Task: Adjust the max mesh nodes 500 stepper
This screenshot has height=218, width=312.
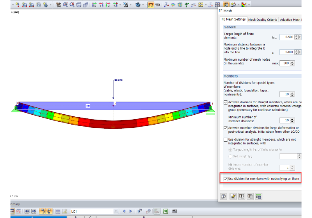Action: [292, 63]
